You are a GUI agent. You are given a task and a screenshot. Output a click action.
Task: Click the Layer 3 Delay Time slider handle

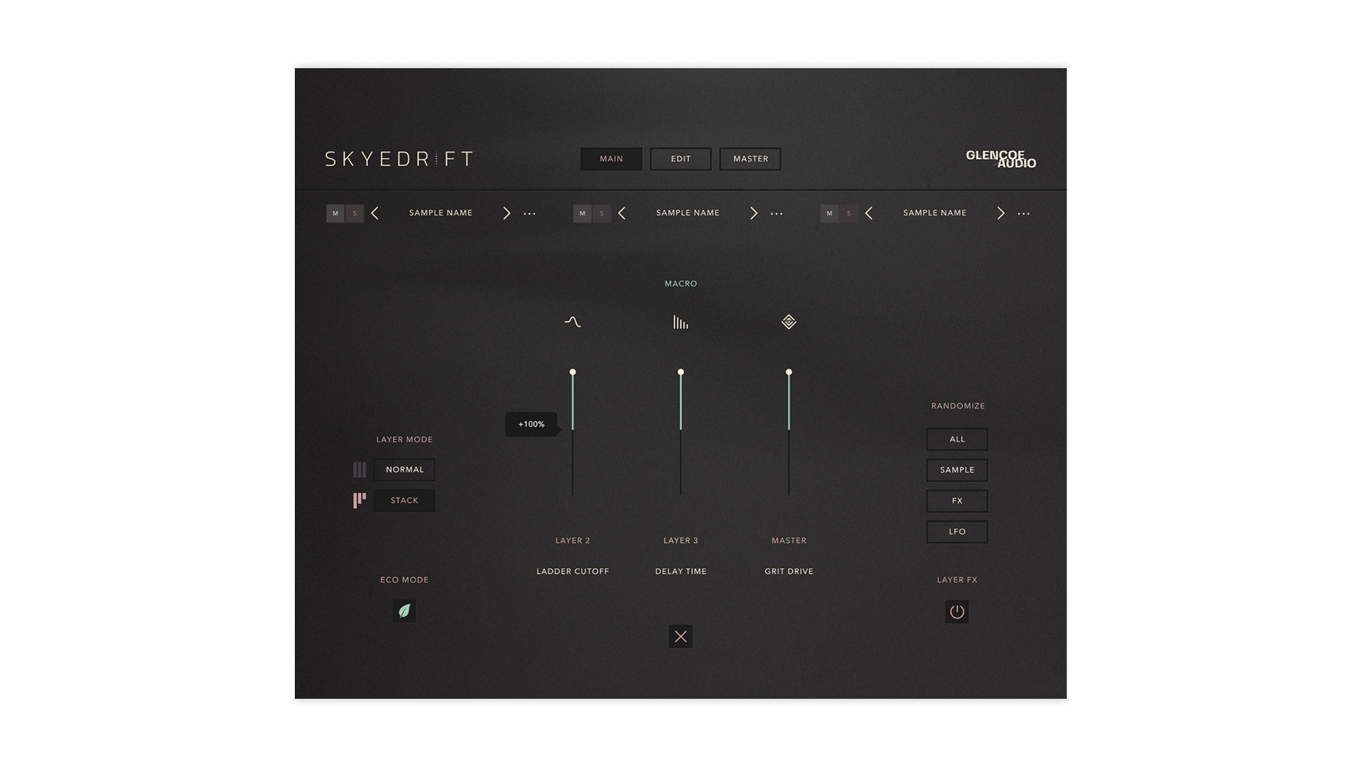681,372
